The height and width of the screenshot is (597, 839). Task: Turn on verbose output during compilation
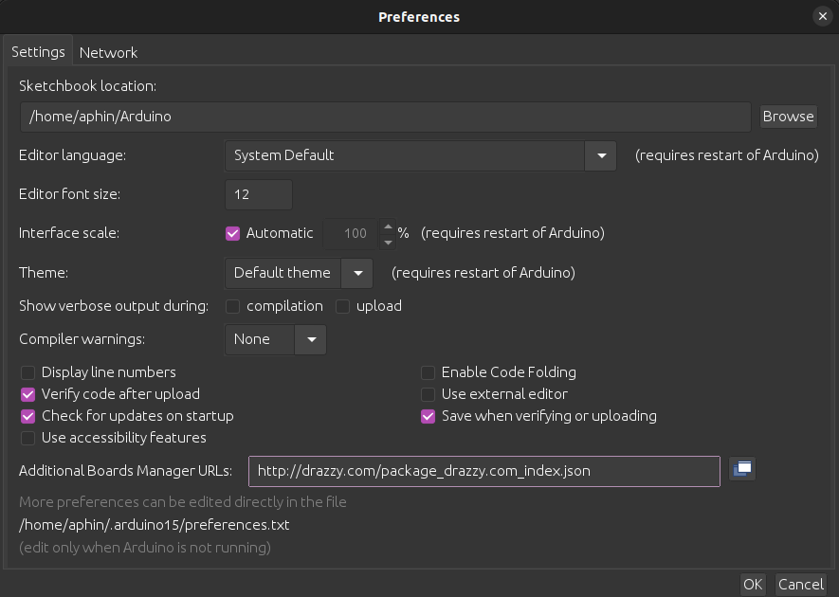[232, 306]
